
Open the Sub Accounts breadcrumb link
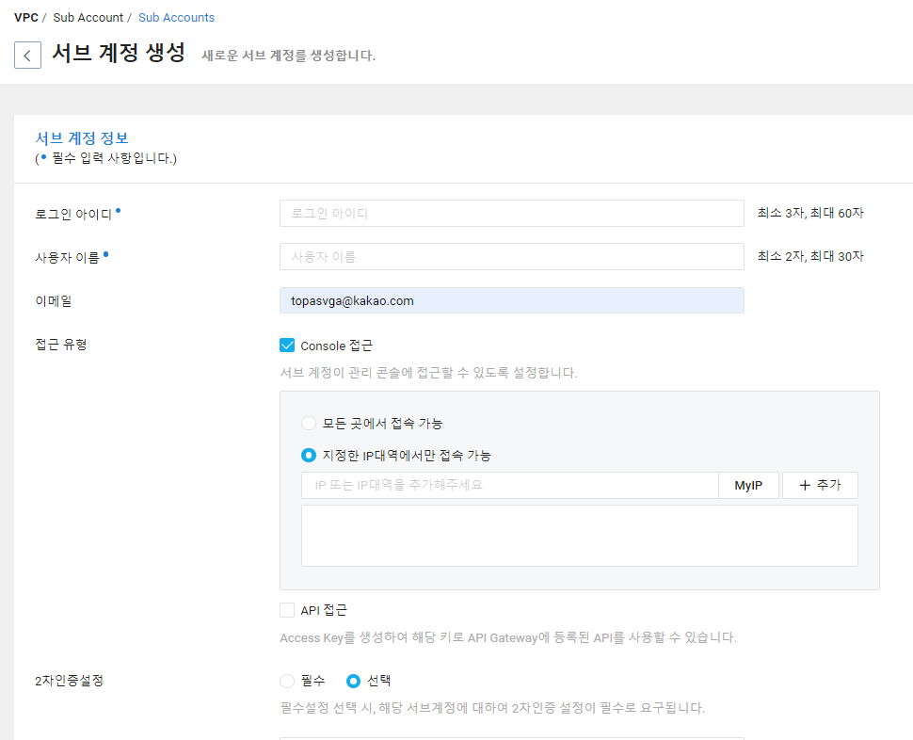pos(176,18)
